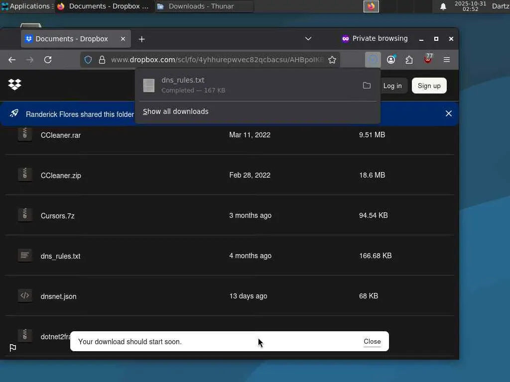Viewport: 510px width, 382px height.
Task: Click the Cursors.7z archive icon
Action: tap(25, 215)
